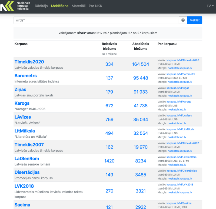The height and width of the screenshot is (209, 216).
Task: Click relative frequency 1420 for LatSenRom
Action: (109, 161)
